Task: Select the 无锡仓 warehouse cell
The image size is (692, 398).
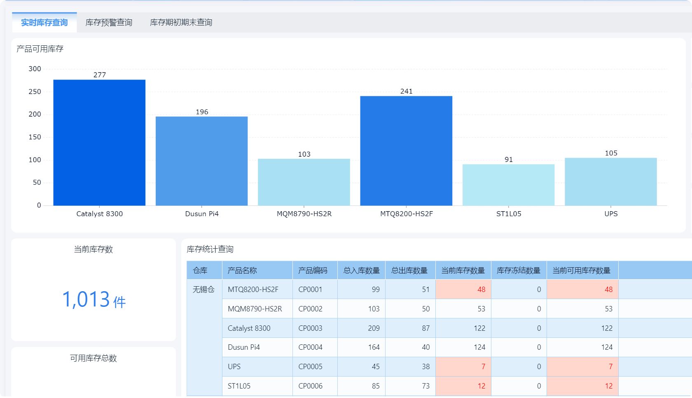Action: (x=204, y=338)
